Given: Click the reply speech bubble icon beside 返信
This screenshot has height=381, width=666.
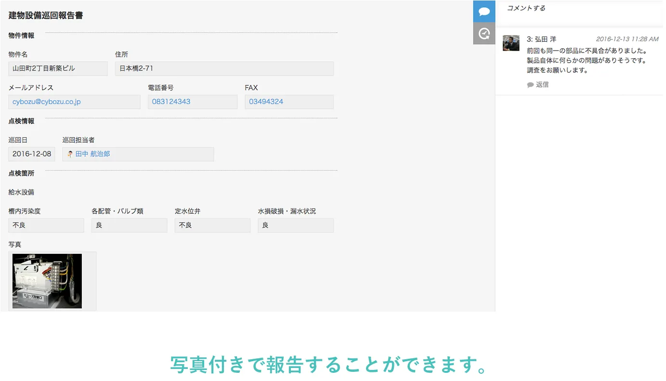Looking at the screenshot, I should click(530, 85).
